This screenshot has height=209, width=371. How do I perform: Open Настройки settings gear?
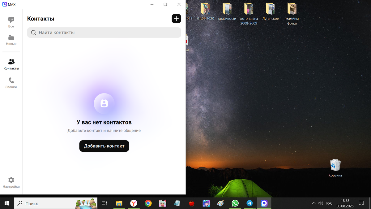pos(11,183)
